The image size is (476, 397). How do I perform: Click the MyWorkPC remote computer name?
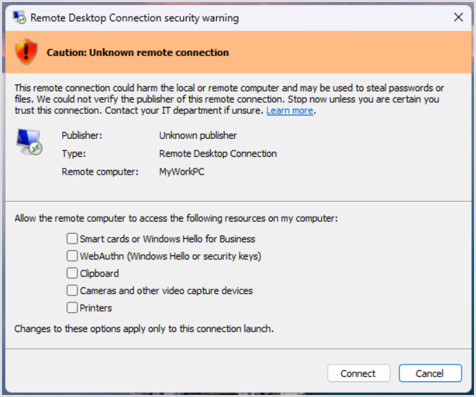(182, 171)
